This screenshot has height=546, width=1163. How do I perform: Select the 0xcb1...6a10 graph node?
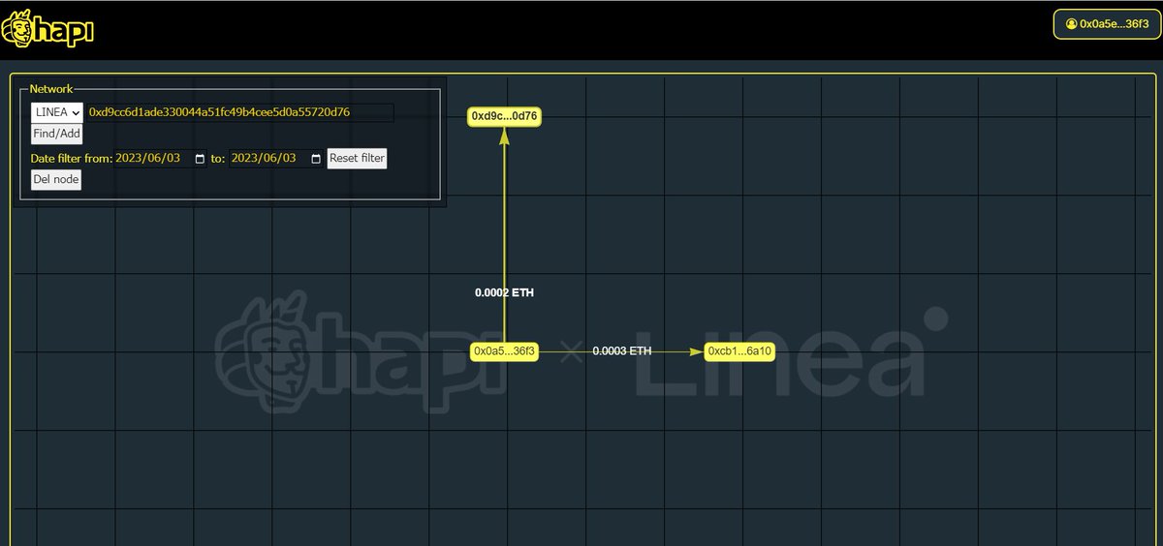click(740, 351)
